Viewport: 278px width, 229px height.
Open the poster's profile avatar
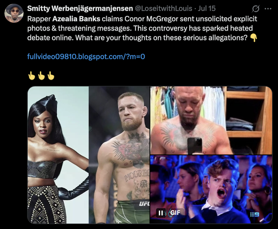pyautogui.click(x=14, y=13)
